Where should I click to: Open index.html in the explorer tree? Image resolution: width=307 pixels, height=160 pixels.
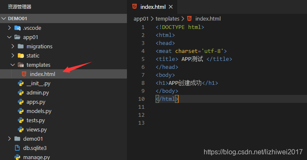(43, 74)
